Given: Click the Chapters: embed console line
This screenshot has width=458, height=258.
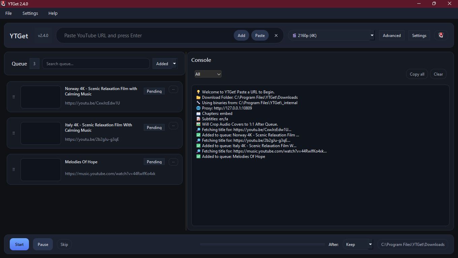Looking at the screenshot, I should coord(214,114).
